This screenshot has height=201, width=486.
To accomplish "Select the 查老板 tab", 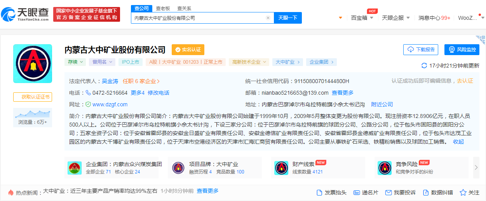I will (x=163, y=8).
